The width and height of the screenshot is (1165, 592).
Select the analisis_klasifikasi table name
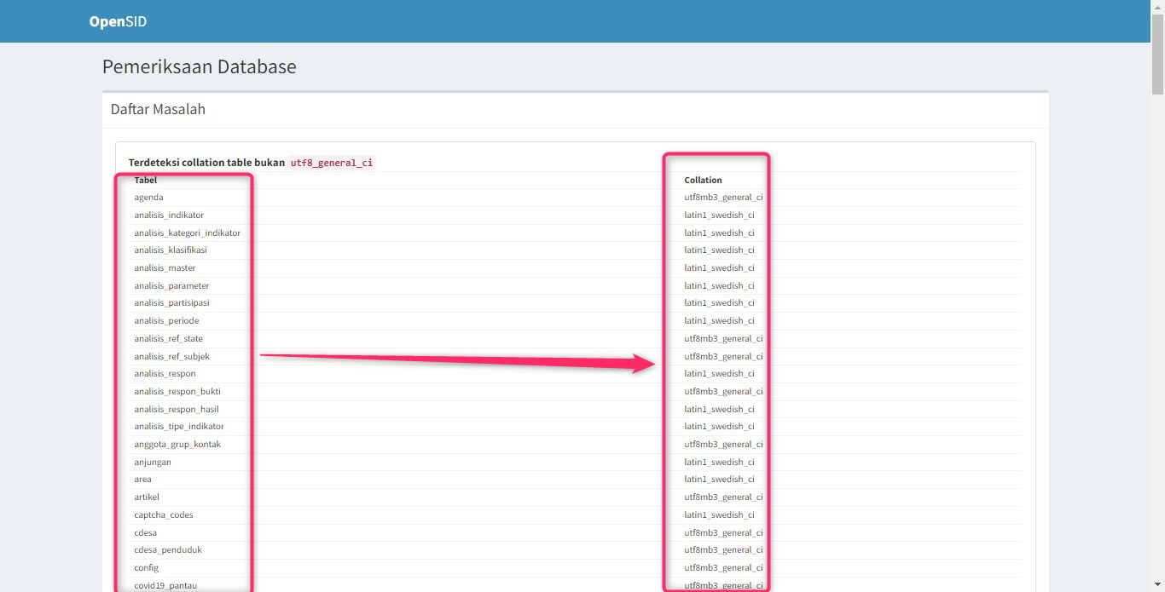pos(171,250)
